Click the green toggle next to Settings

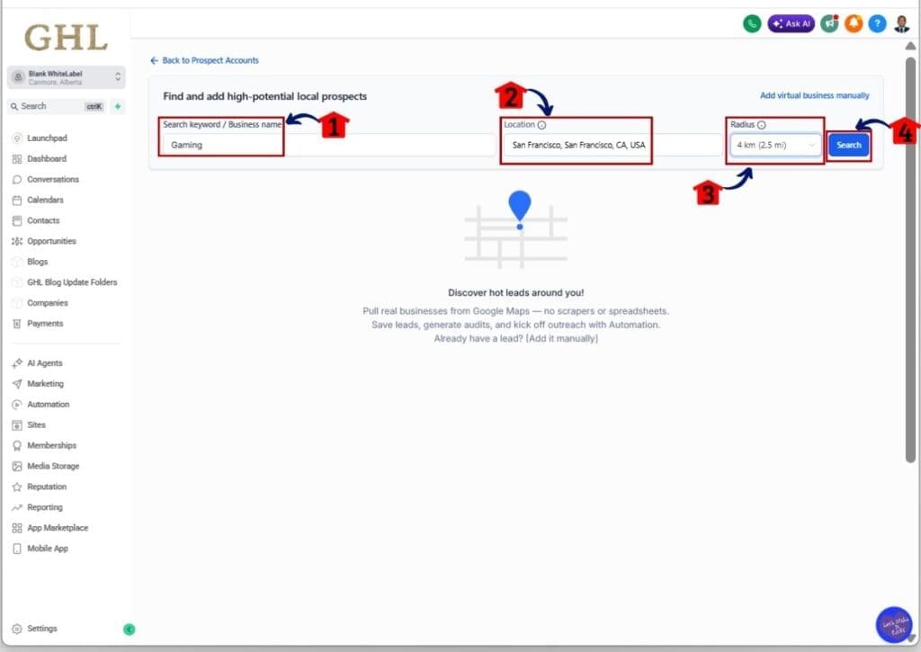129,630
